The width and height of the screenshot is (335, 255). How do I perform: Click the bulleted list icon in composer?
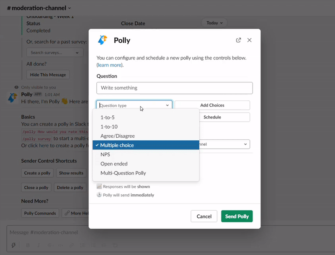[x=93, y=245]
